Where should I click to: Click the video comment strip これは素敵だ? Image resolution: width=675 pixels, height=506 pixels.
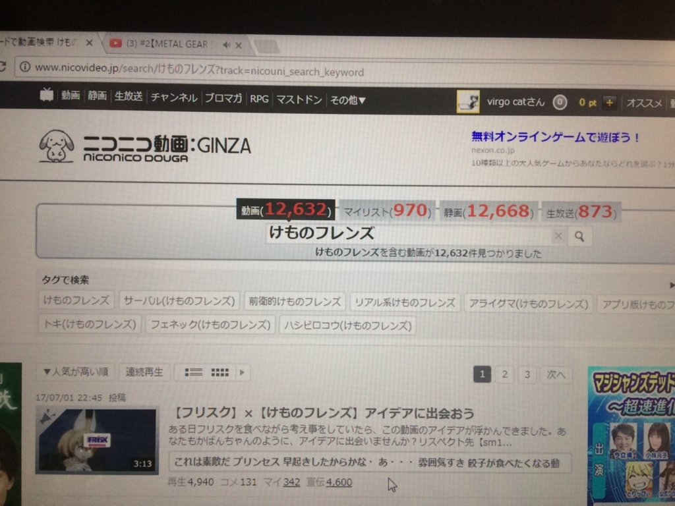pos(370,463)
